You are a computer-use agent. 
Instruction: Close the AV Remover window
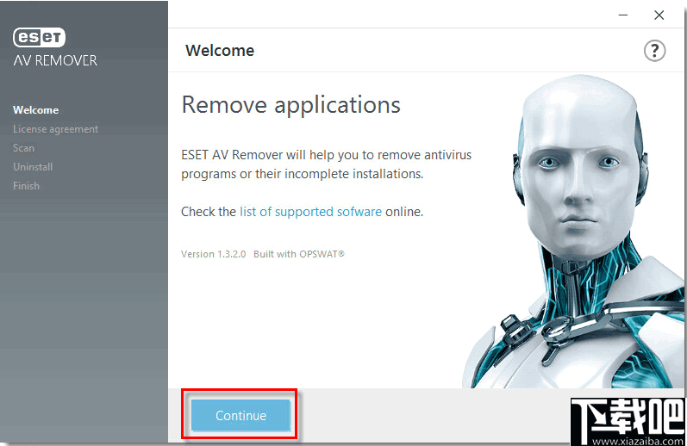[x=659, y=15]
